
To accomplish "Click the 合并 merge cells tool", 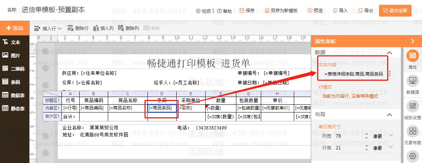I will [152, 28].
